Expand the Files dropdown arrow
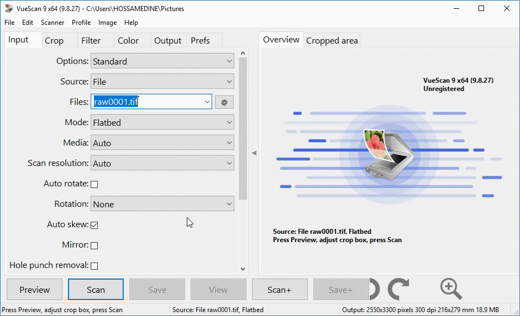The height and width of the screenshot is (316, 520). (207, 102)
